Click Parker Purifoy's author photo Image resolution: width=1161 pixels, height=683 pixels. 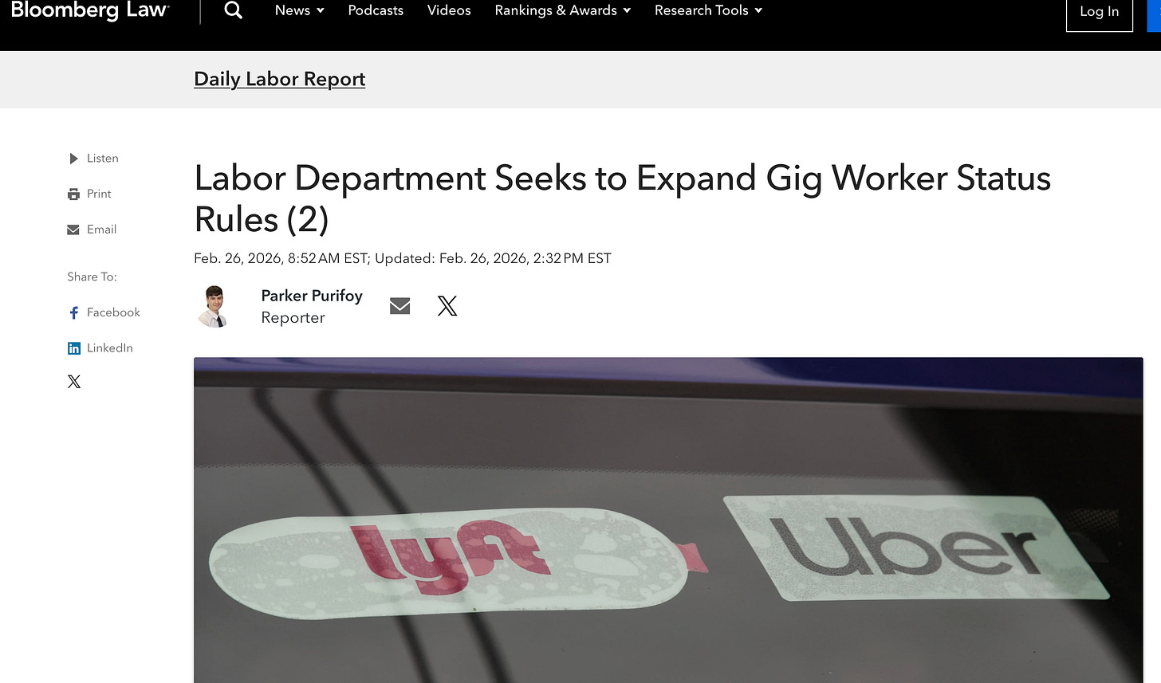tap(214, 306)
